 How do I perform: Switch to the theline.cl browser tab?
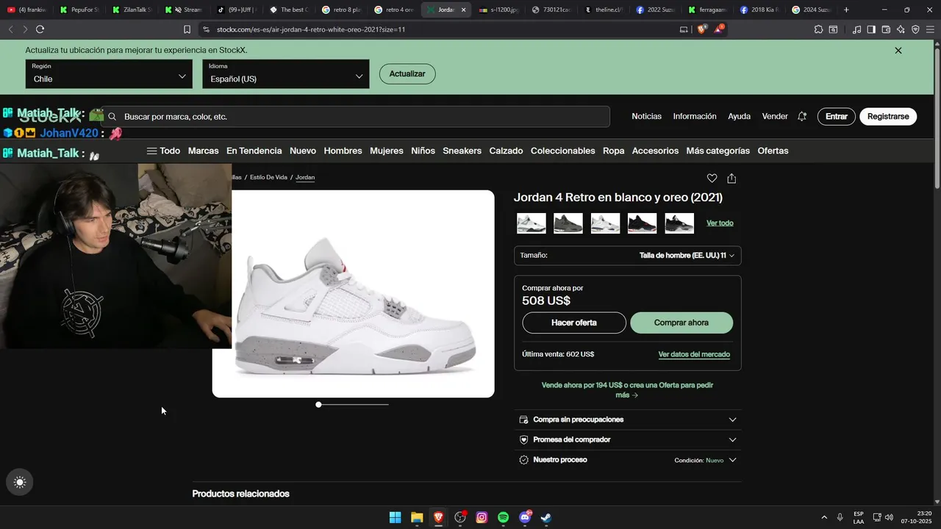point(604,10)
